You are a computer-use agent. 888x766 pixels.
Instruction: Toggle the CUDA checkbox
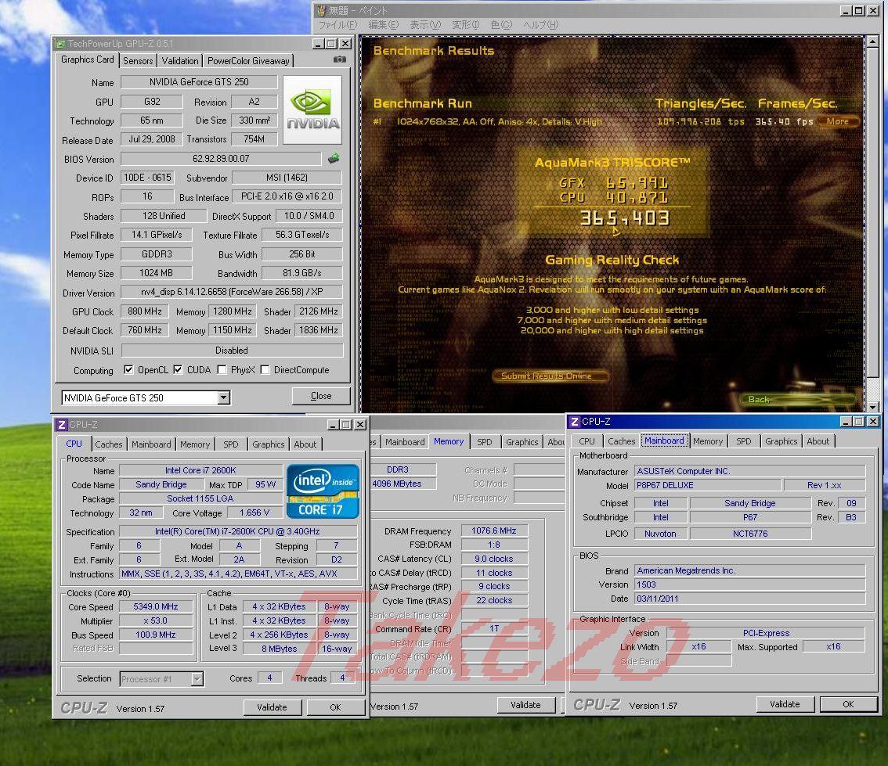click(178, 370)
